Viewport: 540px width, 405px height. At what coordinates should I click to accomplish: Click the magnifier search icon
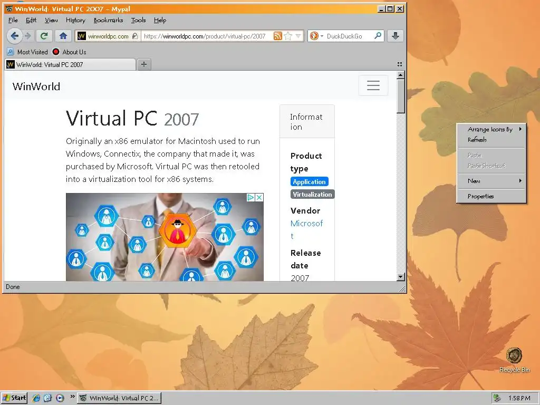[378, 36]
